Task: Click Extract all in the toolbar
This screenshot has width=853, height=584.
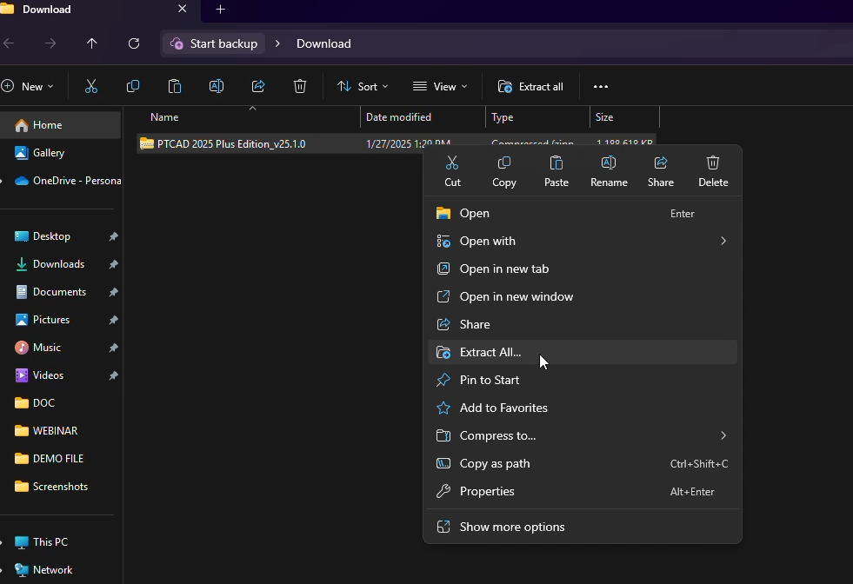Action: [530, 86]
